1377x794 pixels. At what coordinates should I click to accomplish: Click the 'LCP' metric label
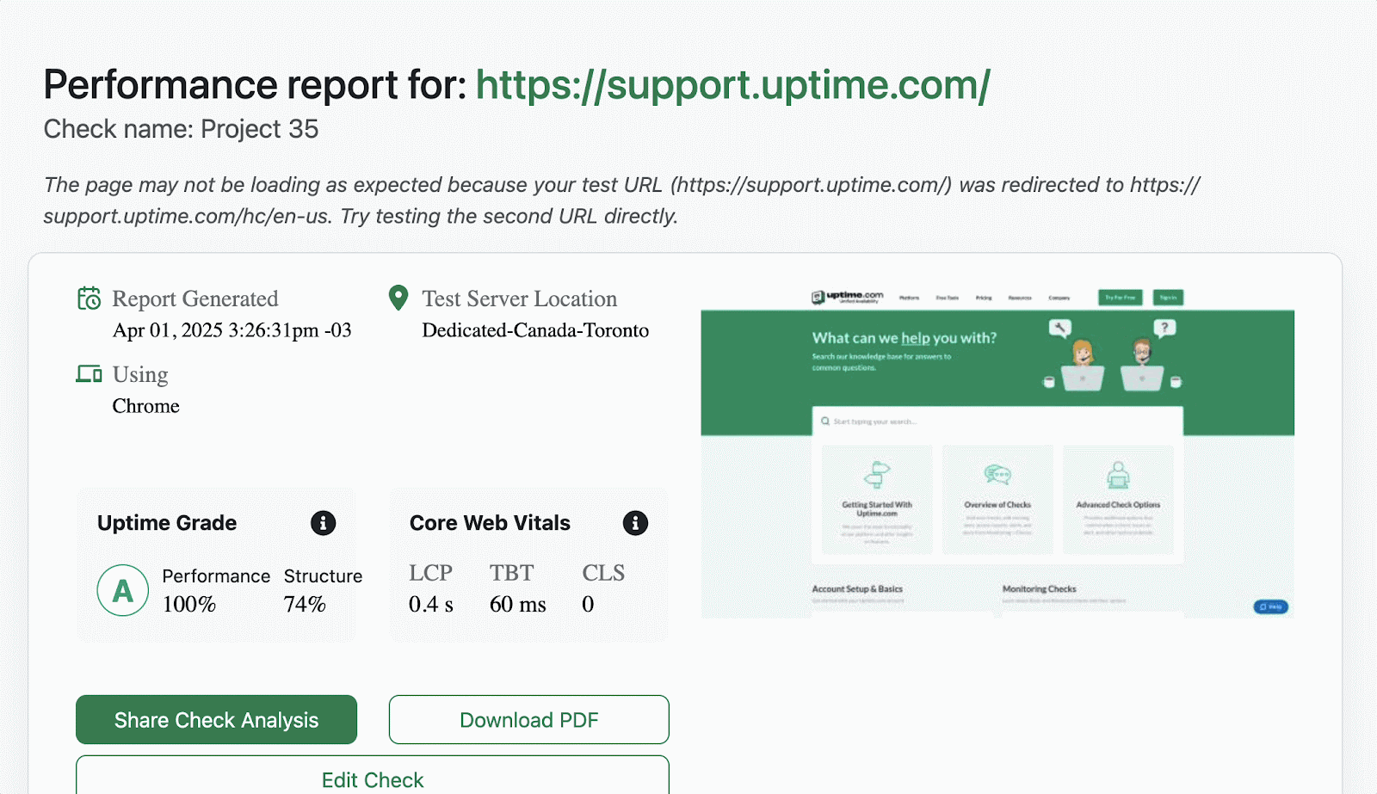point(430,573)
